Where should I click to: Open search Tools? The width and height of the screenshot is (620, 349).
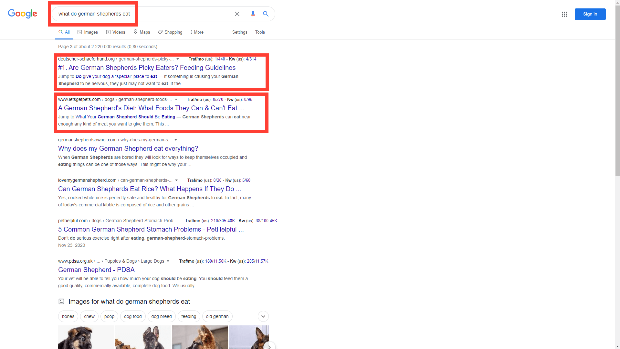[260, 32]
